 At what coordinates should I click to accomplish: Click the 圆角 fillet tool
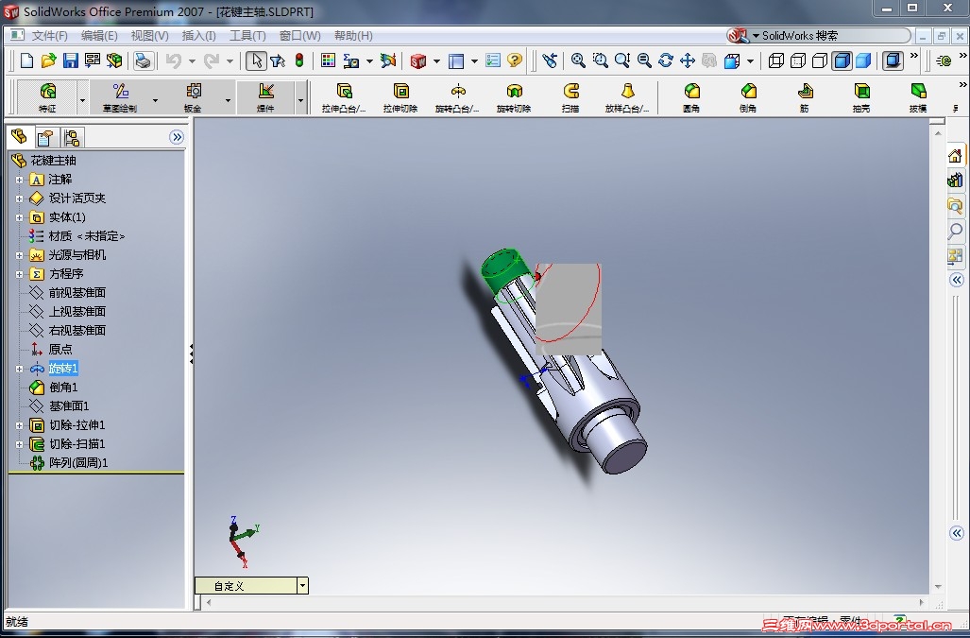691,97
